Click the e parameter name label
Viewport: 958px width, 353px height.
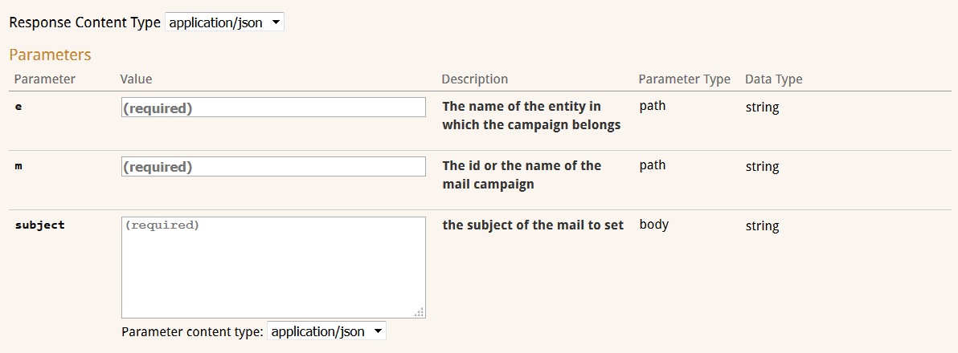(18, 107)
